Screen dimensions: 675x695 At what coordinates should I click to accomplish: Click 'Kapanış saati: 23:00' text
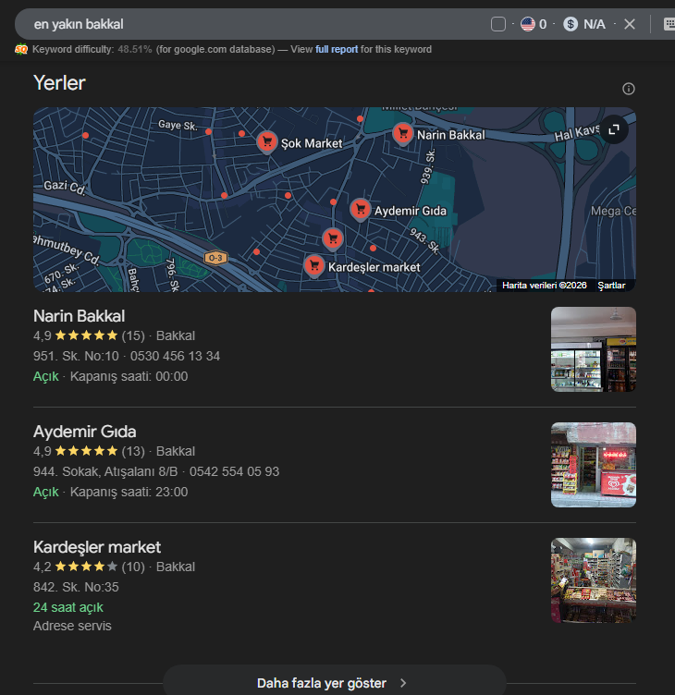tap(129, 492)
